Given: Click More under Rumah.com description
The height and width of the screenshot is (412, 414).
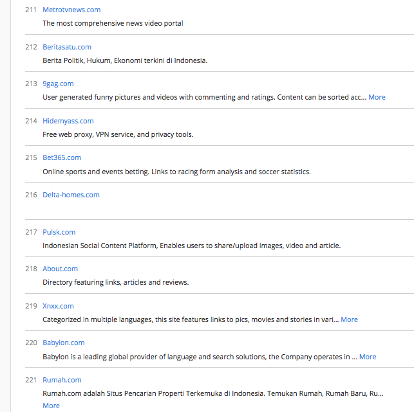Looking at the screenshot, I should (51, 406).
